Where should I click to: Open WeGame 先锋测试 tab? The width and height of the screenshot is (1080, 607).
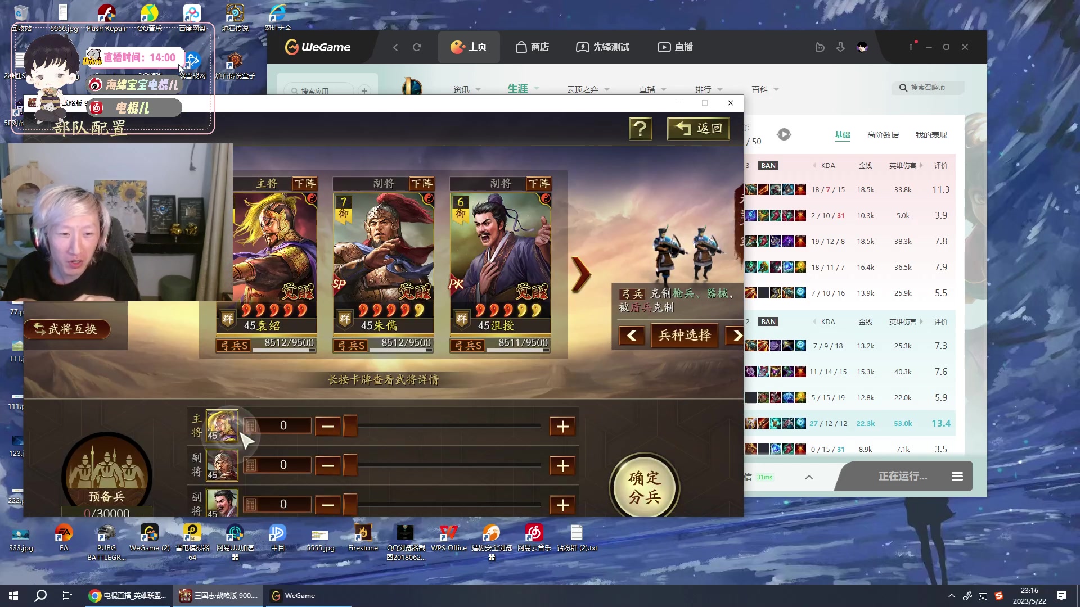(602, 47)
